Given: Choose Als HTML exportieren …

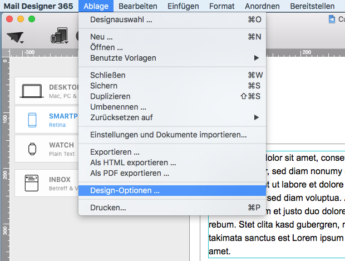Looking at the screenshot, I should tap(172, 162).
